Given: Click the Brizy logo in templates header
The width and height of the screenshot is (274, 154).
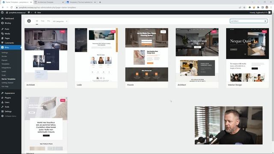Looking at the screenshot, I should (29, 21).
